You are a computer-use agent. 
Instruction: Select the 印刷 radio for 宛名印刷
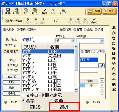tap(18, 30)
